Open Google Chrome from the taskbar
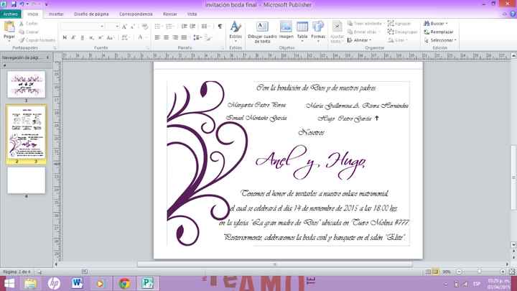 point(124,282)
